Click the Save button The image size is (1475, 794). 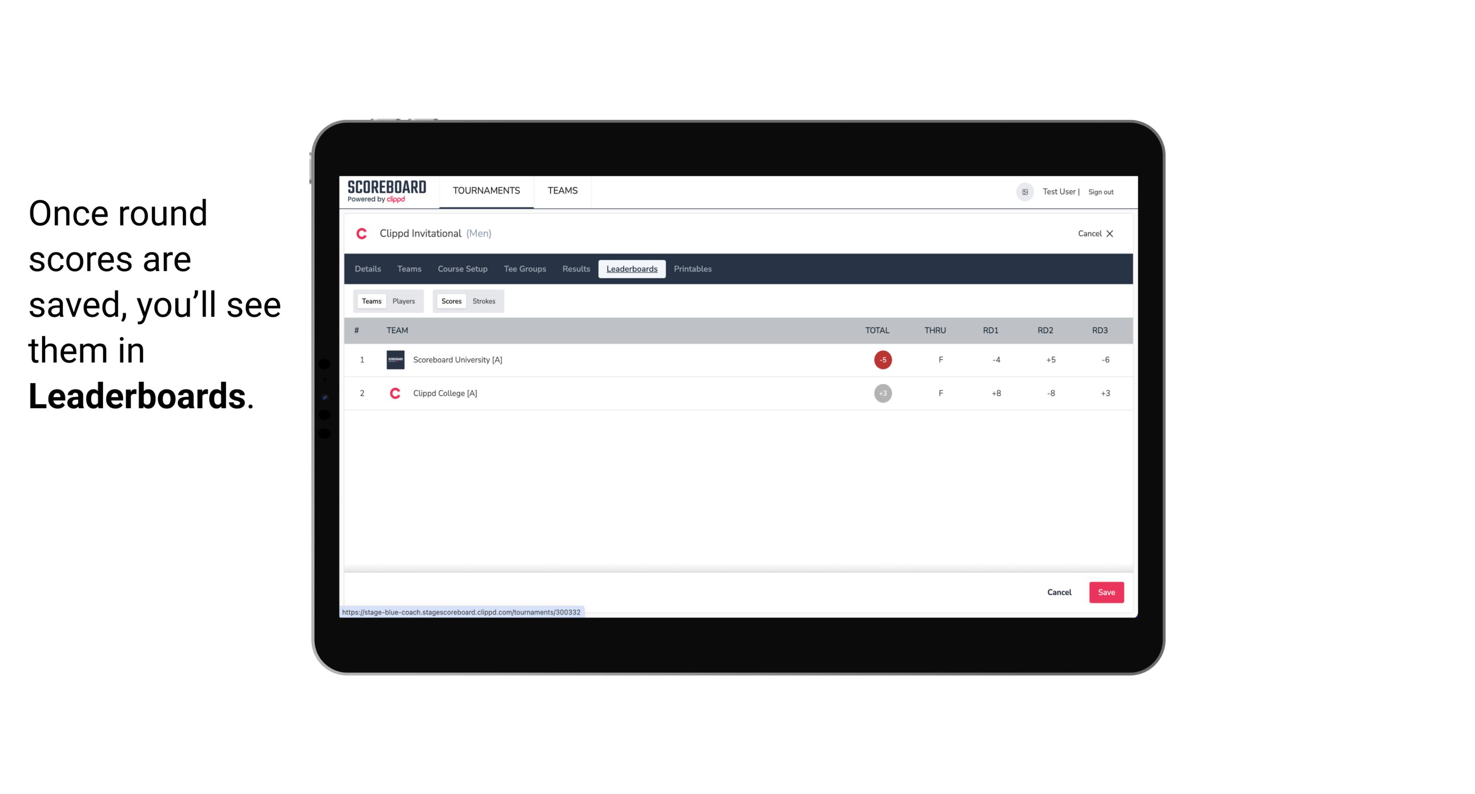[x=1104, y=592]
